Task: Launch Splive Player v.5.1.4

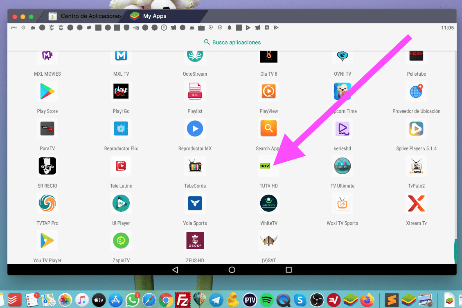Action: pos(416,128)
